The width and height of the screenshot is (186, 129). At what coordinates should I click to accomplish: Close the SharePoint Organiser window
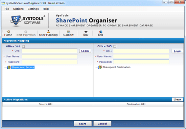180,2
